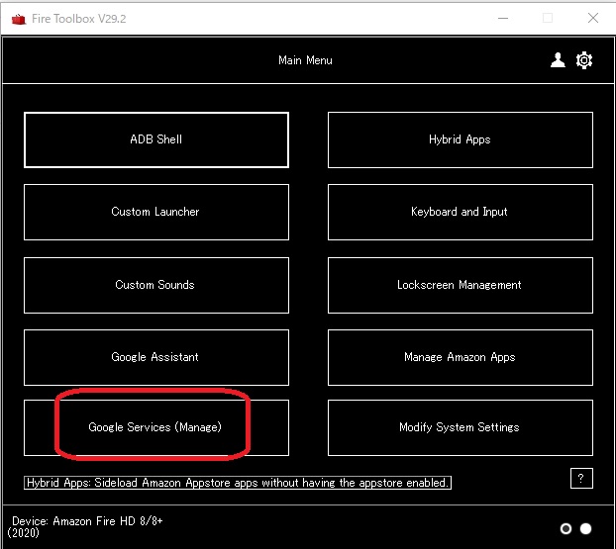616x549 pixels.
Task: Click the question mark help button
Action: (x=581, y=478)
